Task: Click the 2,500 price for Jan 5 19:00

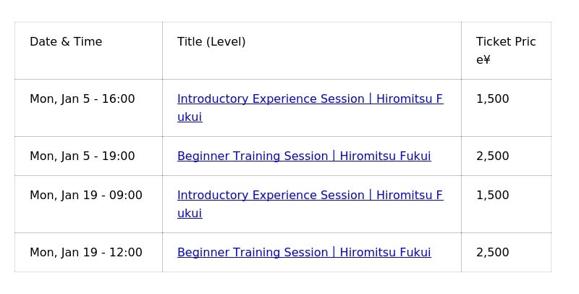Action: [492, 156]
